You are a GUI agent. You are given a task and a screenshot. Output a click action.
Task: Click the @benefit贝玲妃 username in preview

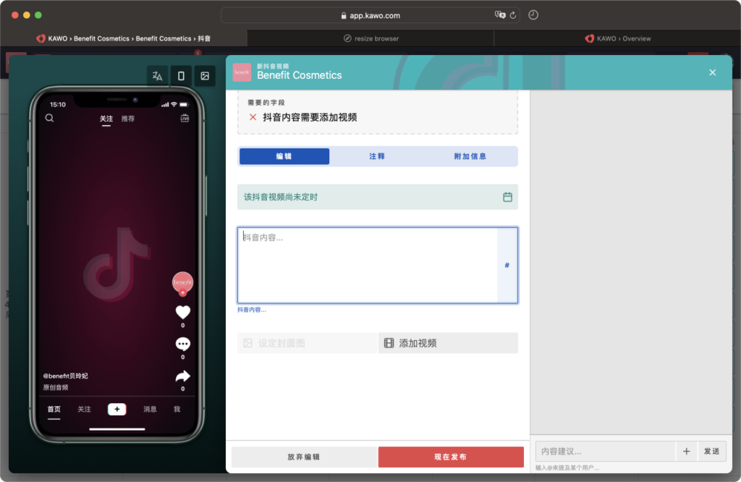[x=66, y=376]
